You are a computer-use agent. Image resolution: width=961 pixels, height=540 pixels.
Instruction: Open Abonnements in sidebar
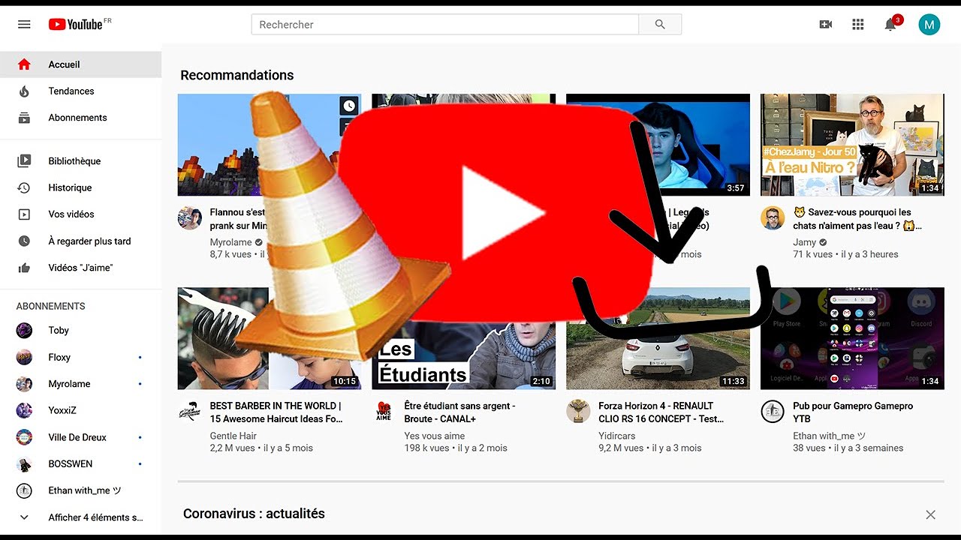77,118
